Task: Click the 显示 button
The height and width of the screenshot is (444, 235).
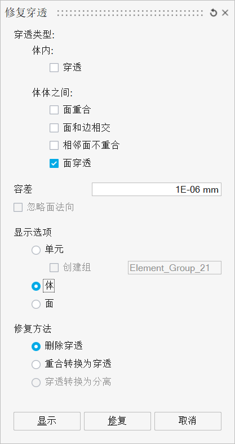Action: [47, 421]
